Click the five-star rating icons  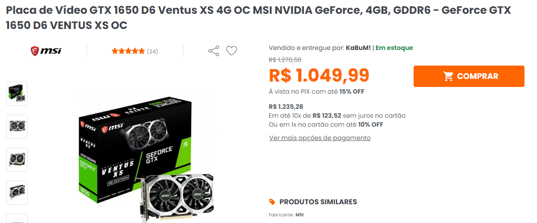(128, 51)
